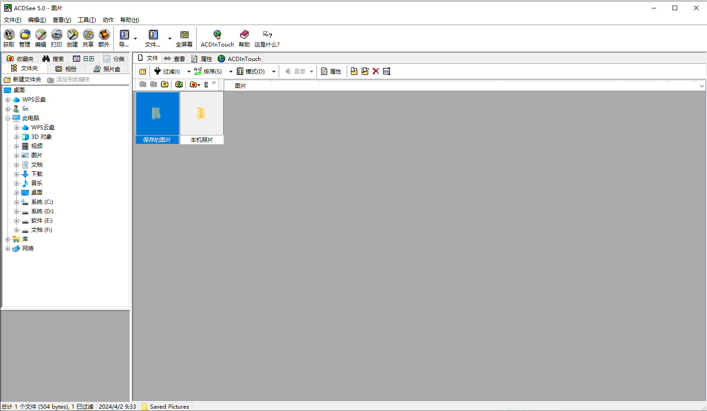Open the path bar dropdown arrow
The image size is (707, 411).
click(x=701, y=86)
